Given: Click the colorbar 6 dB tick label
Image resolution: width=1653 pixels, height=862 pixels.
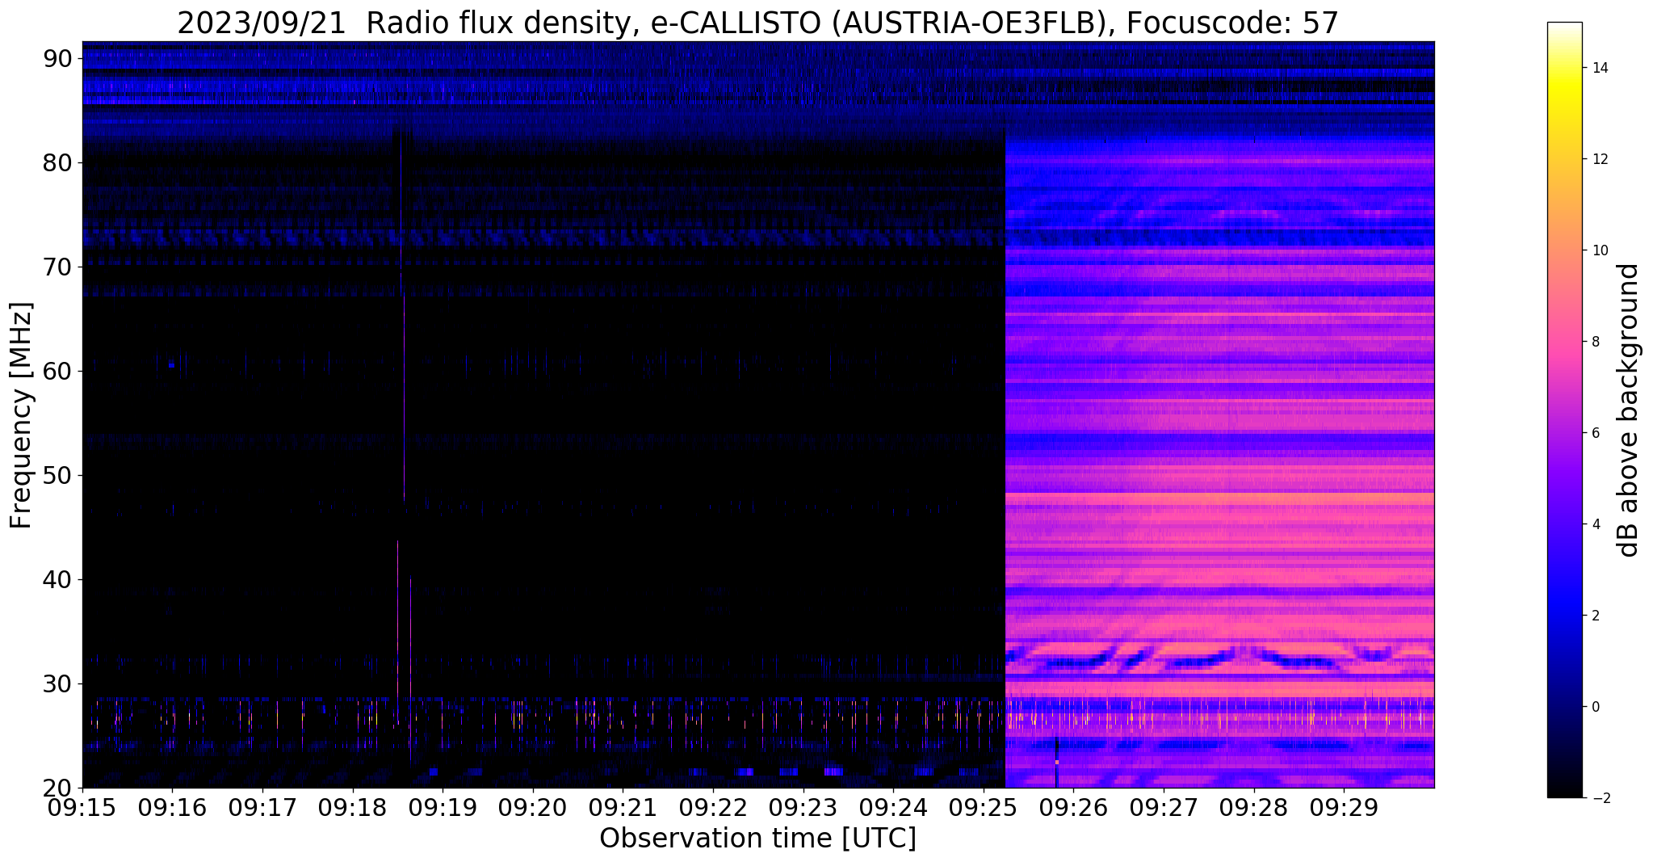Looking at the screenshot, I should pyautogui.click(x=1596, y=433).
